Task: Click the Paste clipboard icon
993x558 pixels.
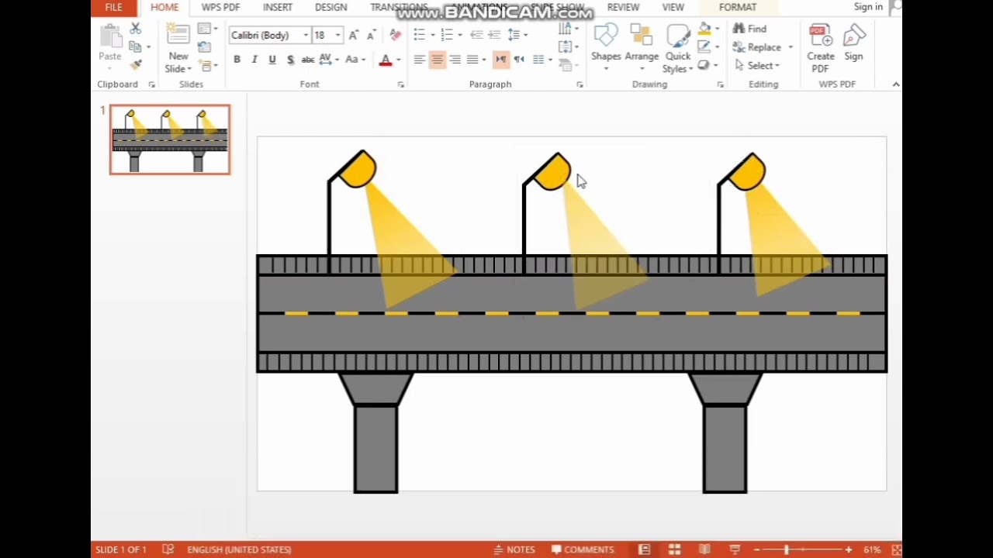Action: pyautogui.click(x=110, y=36)
